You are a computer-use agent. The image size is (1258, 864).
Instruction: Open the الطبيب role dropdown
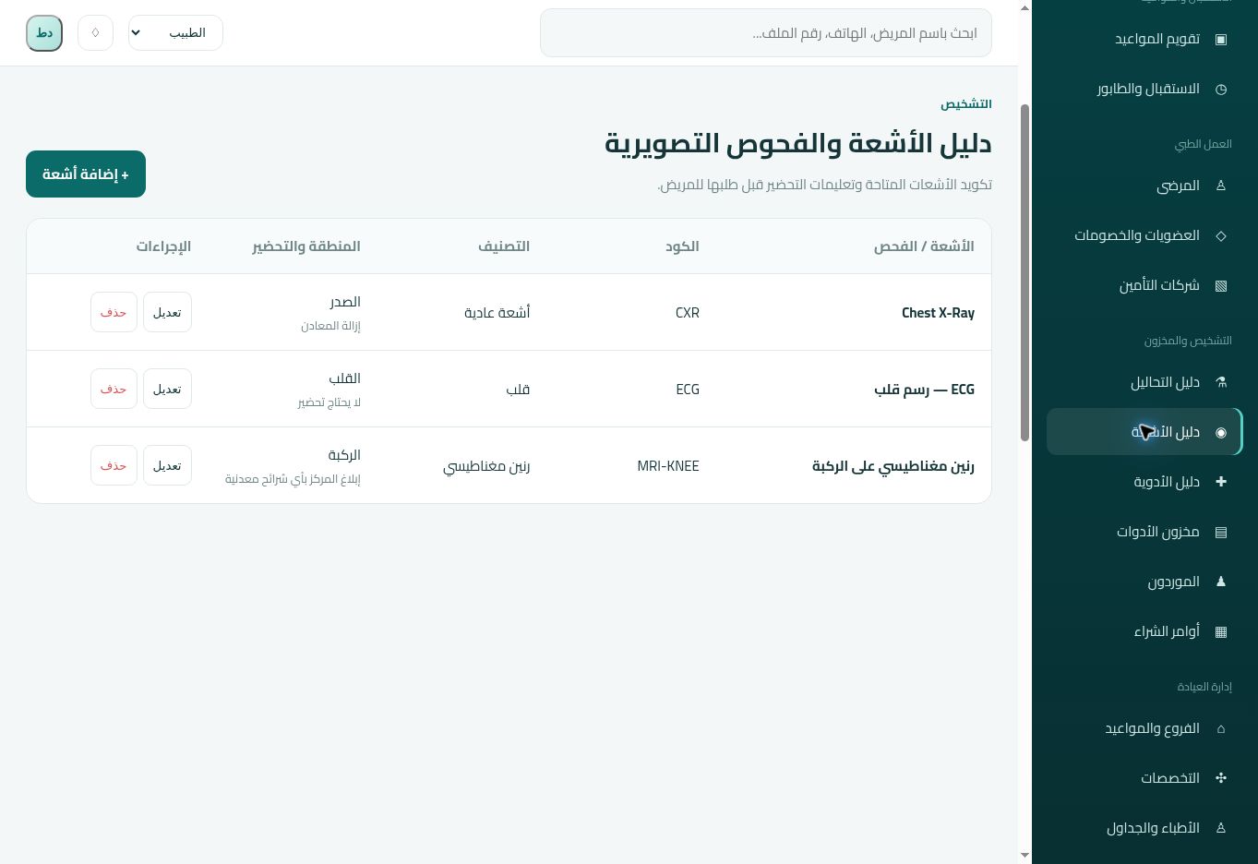pos(175,33)
